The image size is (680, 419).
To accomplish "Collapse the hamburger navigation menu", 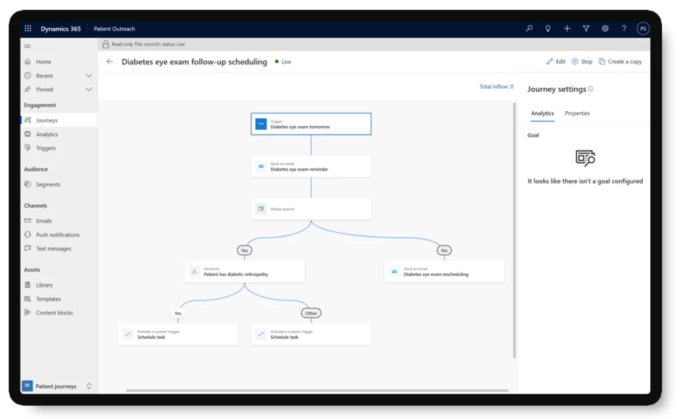I will tap(27, 46).
